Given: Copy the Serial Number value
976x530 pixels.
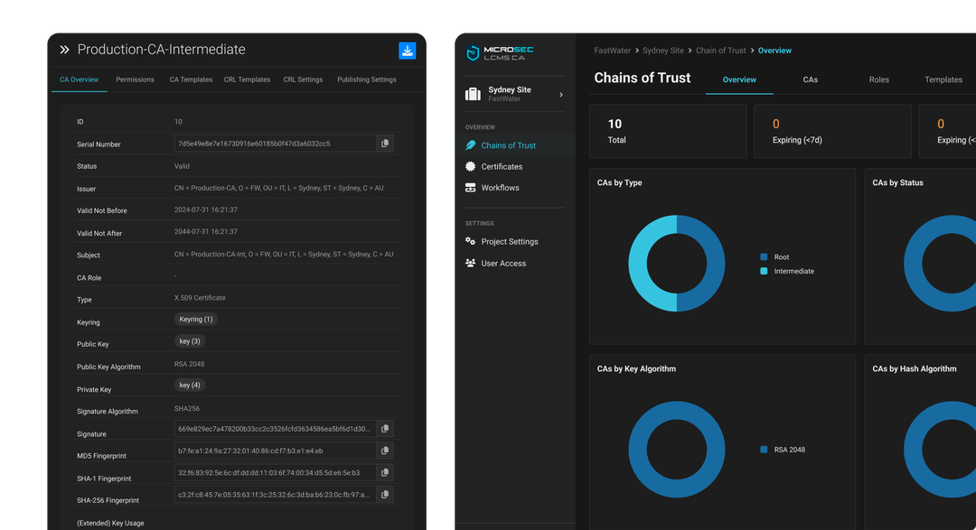Looking at the screenshot, I should pyautogui.click(x=385, y=144).
